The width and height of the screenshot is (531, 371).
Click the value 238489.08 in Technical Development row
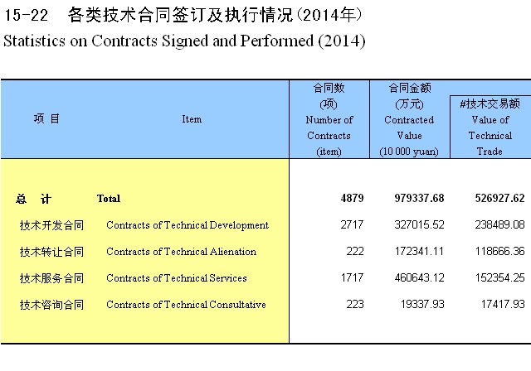click(x=495, y=225)
